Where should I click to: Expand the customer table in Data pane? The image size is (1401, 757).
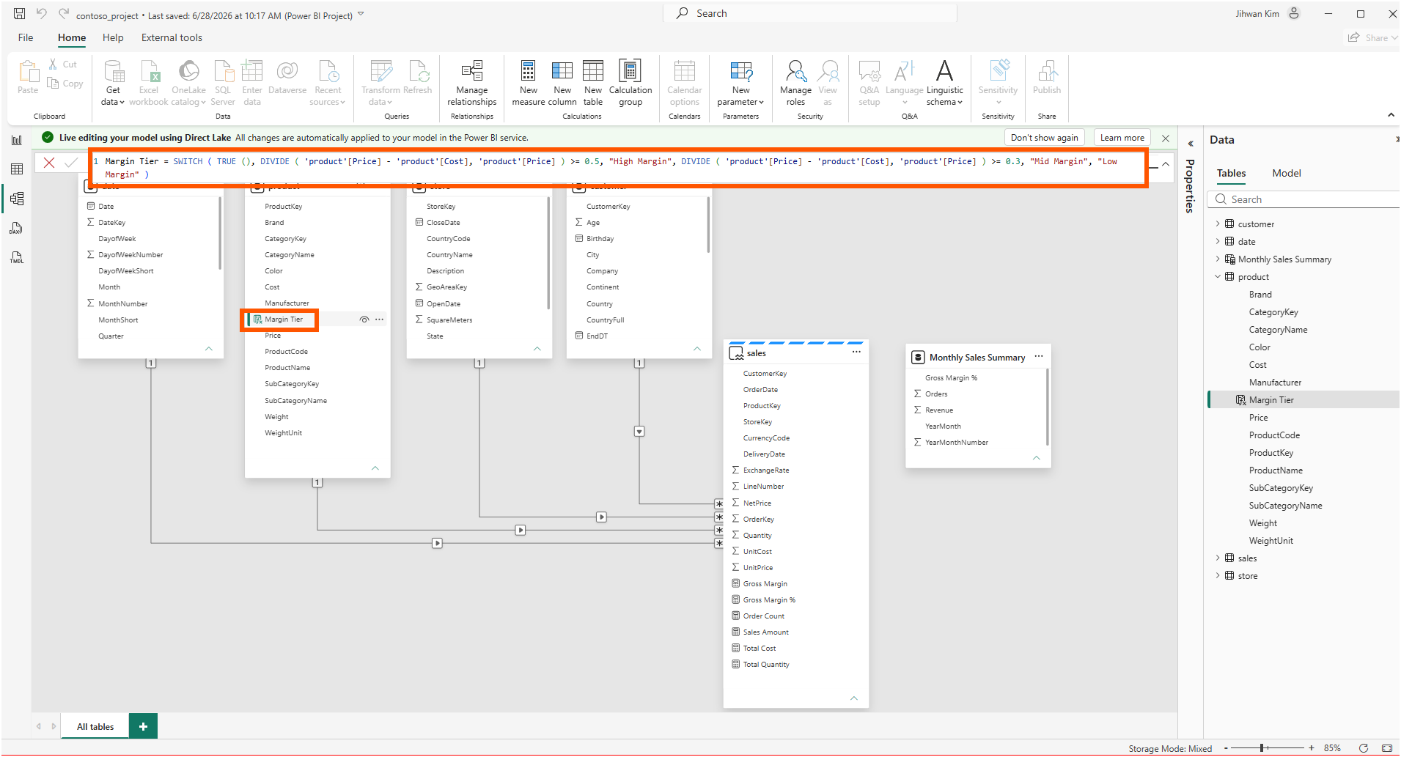[1218, 224]
